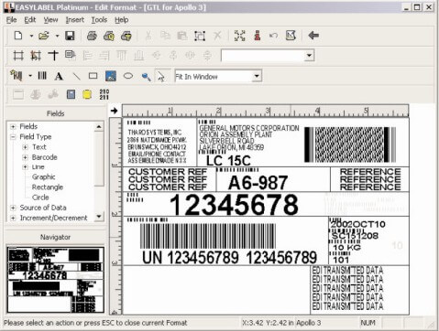
Task: Select the GENERAL MOTORS CORPORATION text line
Action: coord(249,128)
